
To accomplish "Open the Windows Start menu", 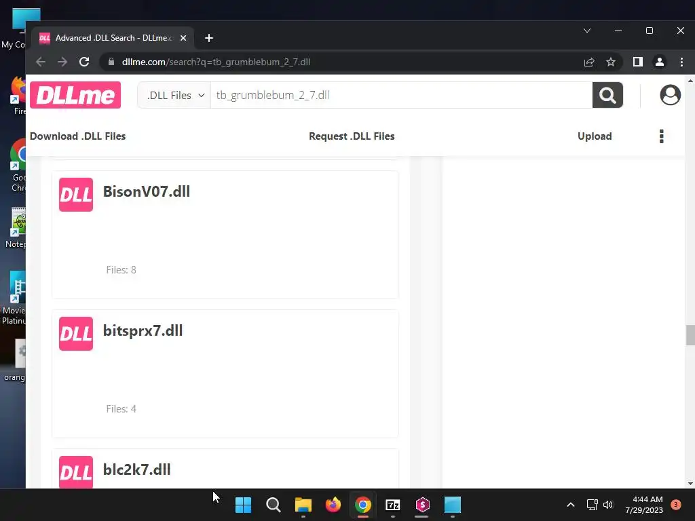I will 243,505.
